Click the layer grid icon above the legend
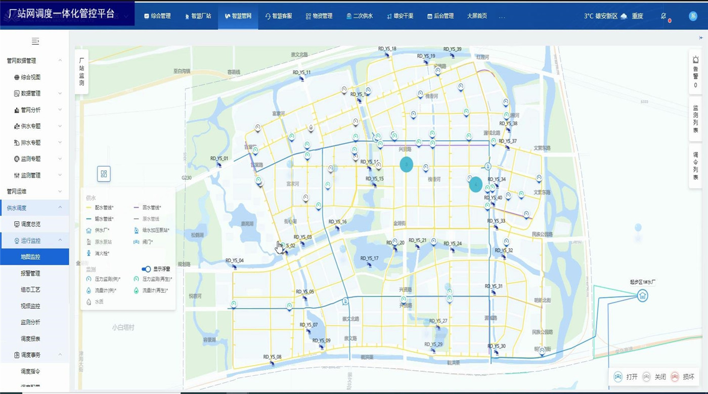 tap(104, 174)
